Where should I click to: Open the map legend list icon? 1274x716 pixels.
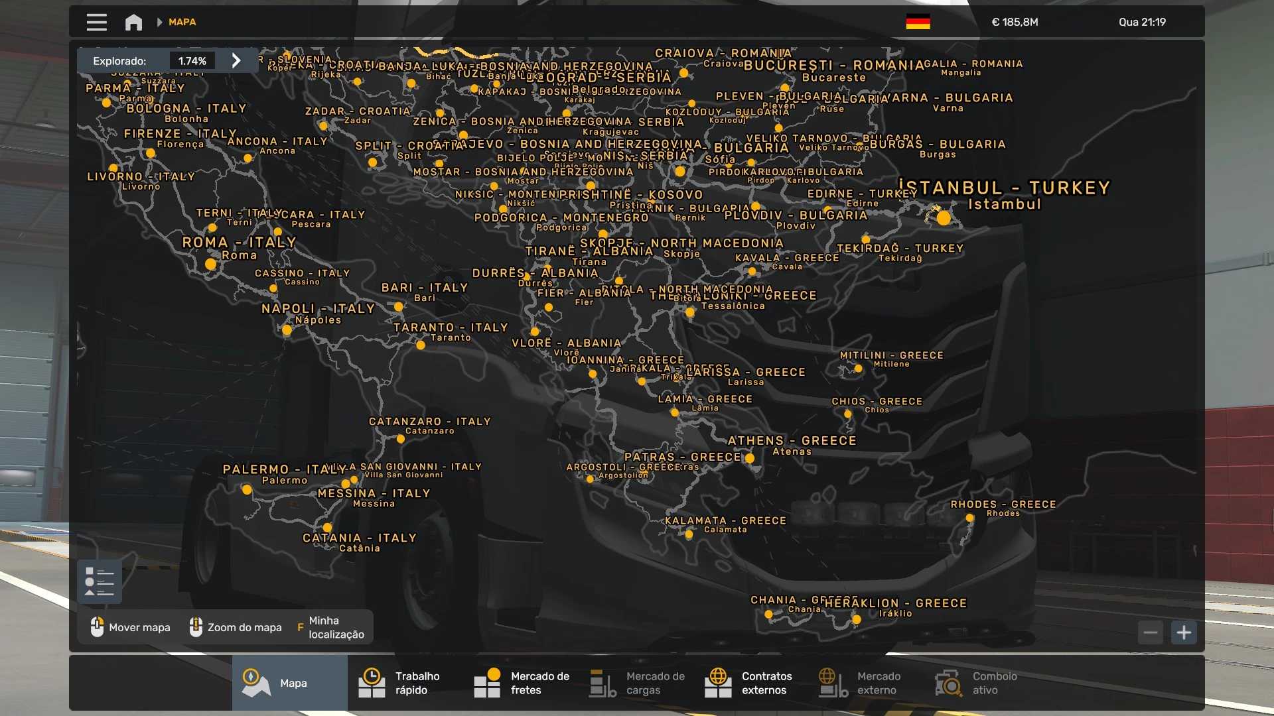pyautogui.click(x=100, y=581)
